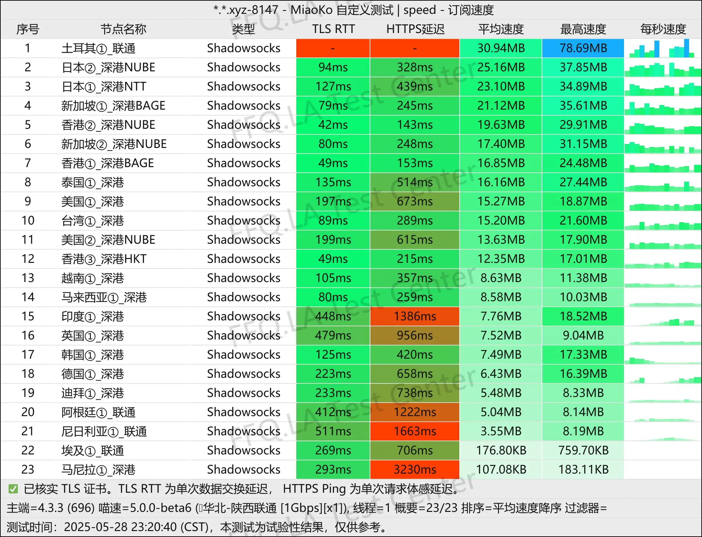Click the 主端=4.3.3 (696) version text
This screenshot has width=702, height=537.
pyautogui.click(x=51, y=508)
